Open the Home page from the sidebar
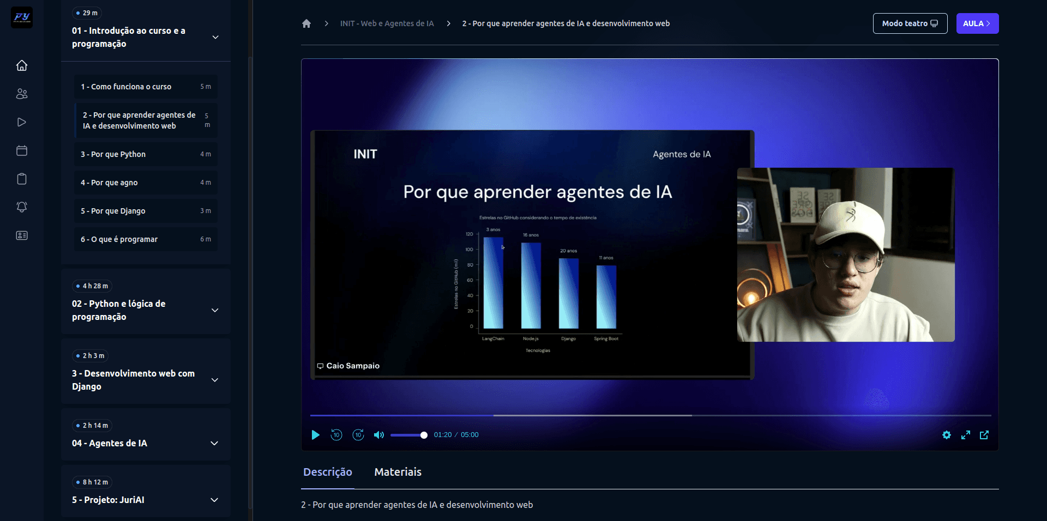The width and height of the screenshot is (1047, 521). (x=22, y=65)
